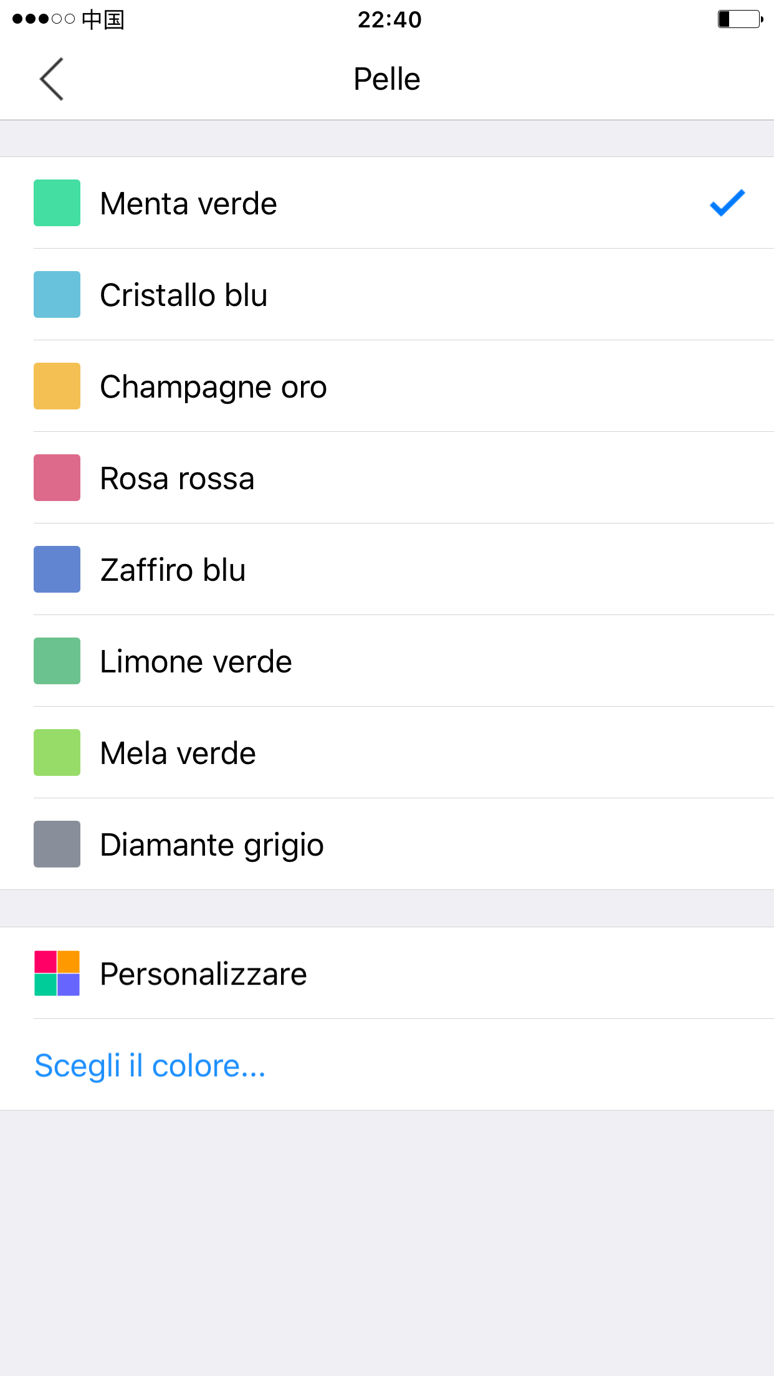Image resolution: width=774 pixels, height=1376 pixels.
Task: Click the crystal blue color swatch
Action: [57, 294]
